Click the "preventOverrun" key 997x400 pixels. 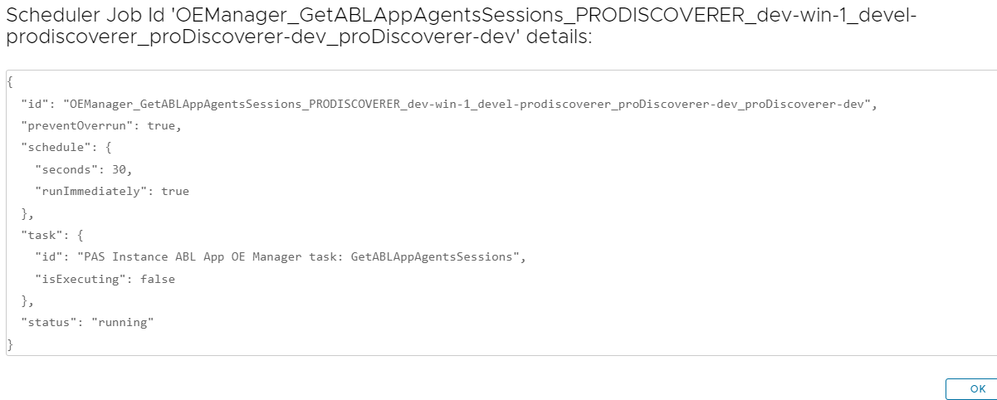click(x=81, y=126)
